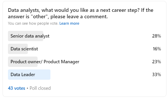Screen dimensions: 168x99
Task: Click the gray bar behind Senior data analyst
Action: click(26, 36)
